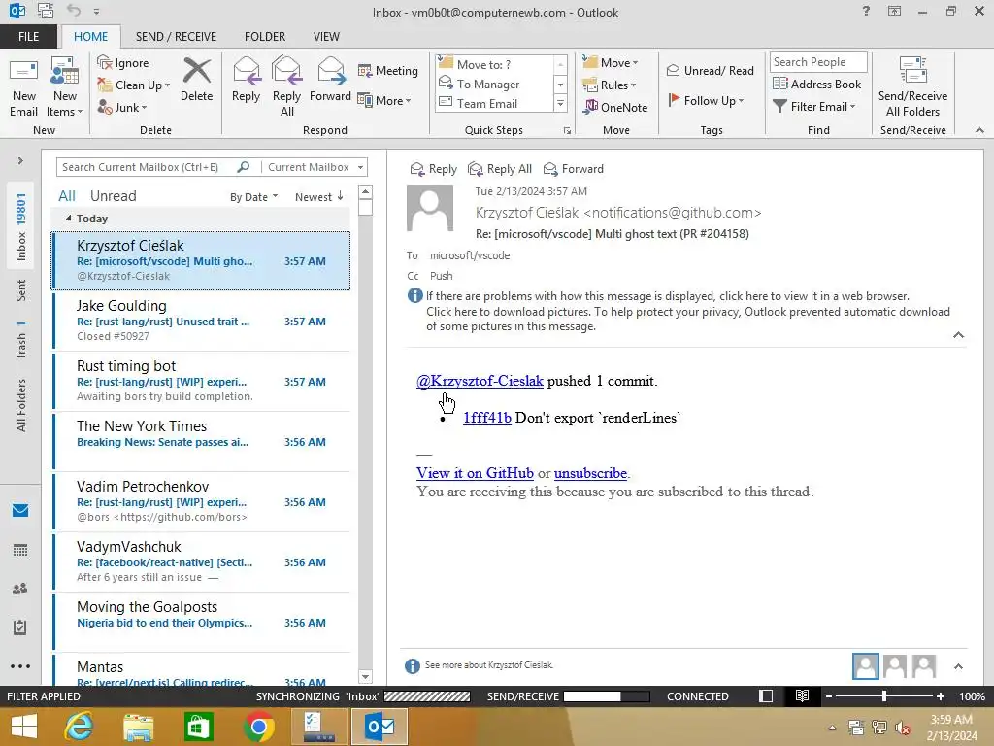Collapse the ribbon
This screenshot has width=994, height=746.
point(979,130)
